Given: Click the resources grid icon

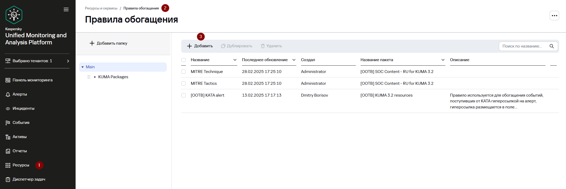Looking at the screenshot, I should (8, 165).
